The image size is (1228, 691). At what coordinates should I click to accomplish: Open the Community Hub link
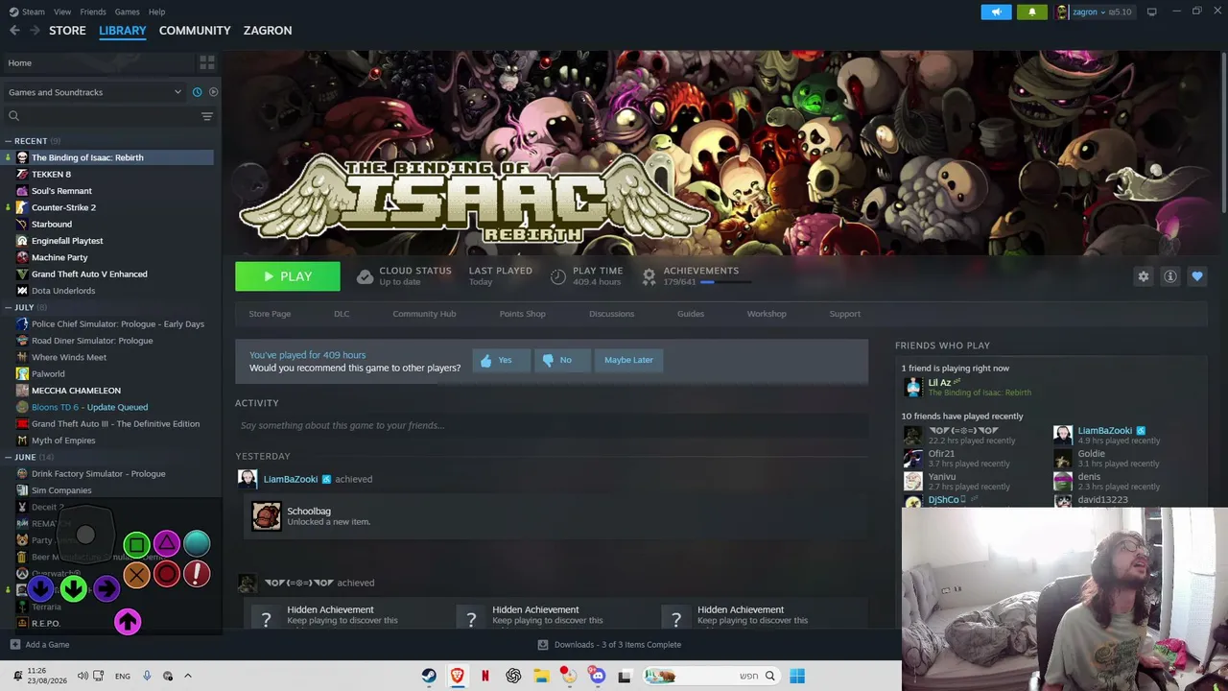[x=424, y=314]
